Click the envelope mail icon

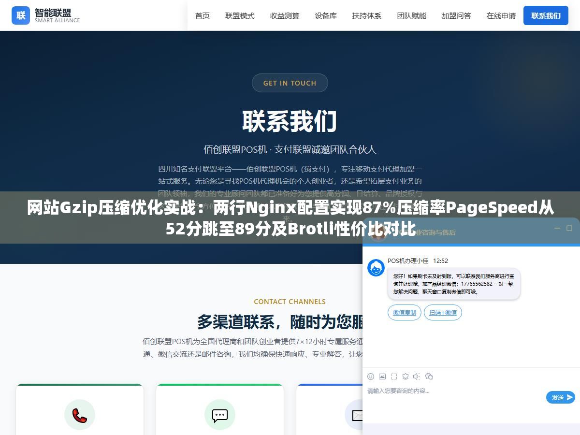(x=356, y=415)
